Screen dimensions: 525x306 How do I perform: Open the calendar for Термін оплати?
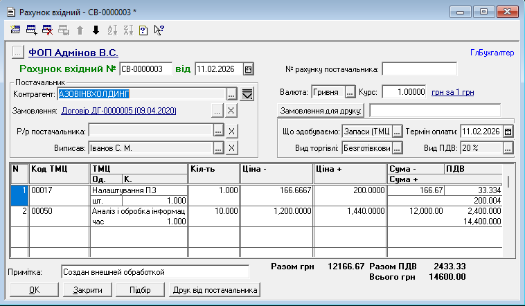coord(508,131)
